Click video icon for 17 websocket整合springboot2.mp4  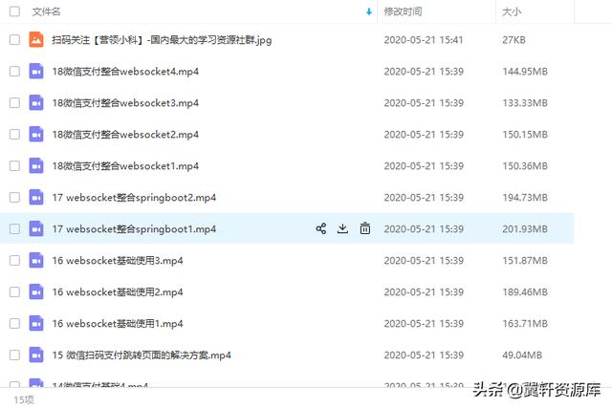click(x=36, y=197)
